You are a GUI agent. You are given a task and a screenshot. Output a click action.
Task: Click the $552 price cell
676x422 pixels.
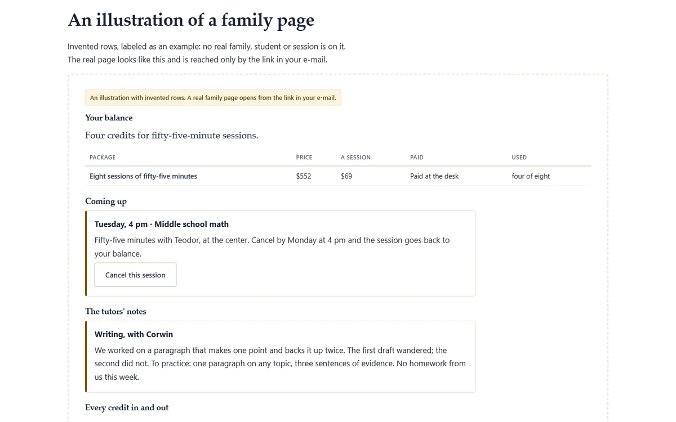pos(304,176)
